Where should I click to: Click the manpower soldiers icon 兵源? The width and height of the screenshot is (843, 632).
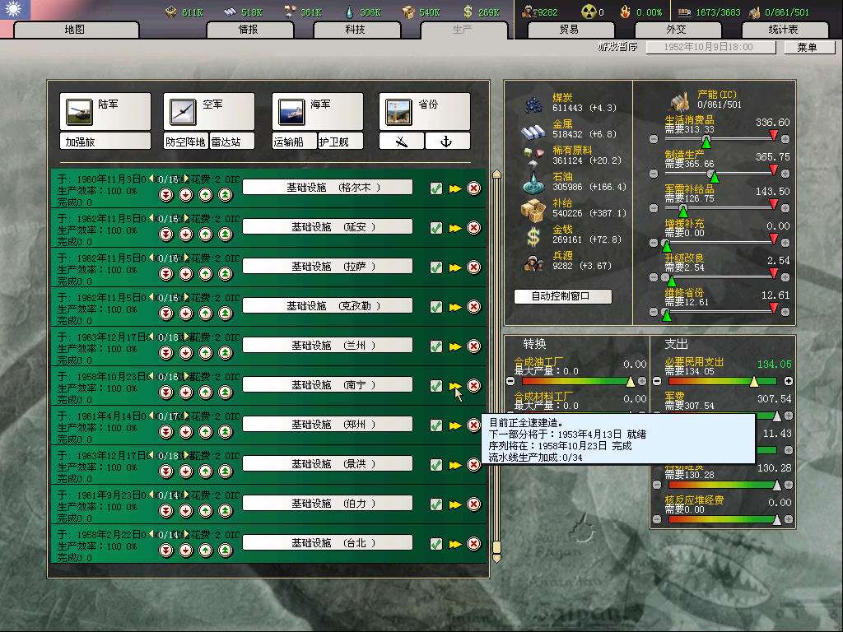pyautogui.click(x=533, y=263)
